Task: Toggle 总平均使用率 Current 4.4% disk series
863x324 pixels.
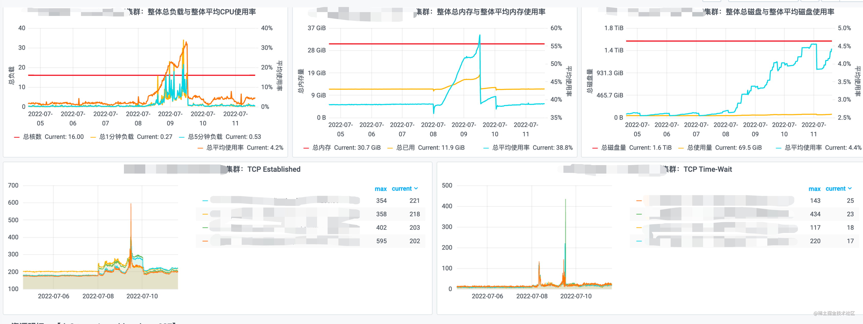Action: [x=803, y=147]
